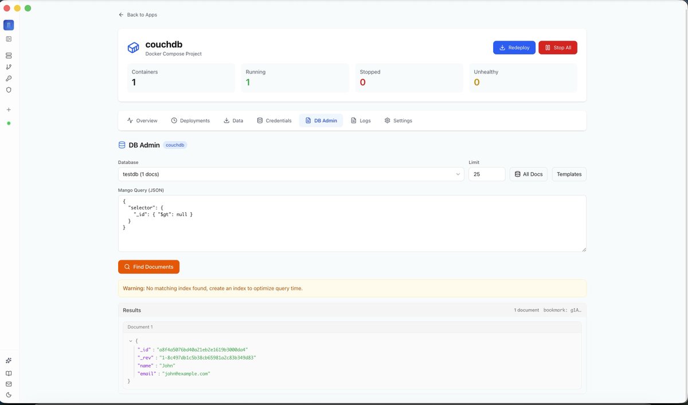Open the git branch icon in sidebar
This screenshot has width=688, height=405.
point(9,67)
